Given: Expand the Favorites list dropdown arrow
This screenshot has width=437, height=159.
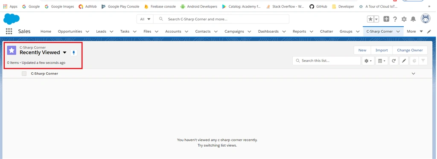Looking at the screenshot, I should [376, 19].
